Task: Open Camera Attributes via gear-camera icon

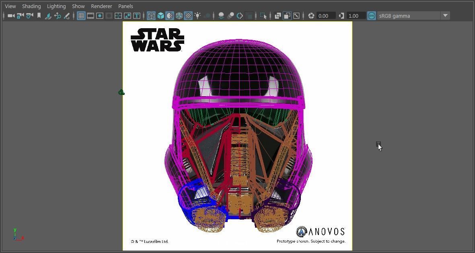Action: (x=30, y=16)
